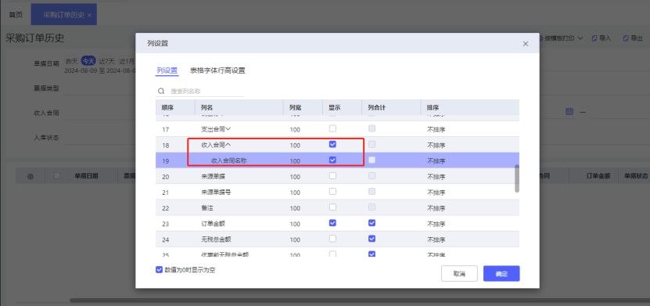Toggle 显示 checkbox for 收入合同 row
Screen dimensions: 650x306
(x=332, y=144)
